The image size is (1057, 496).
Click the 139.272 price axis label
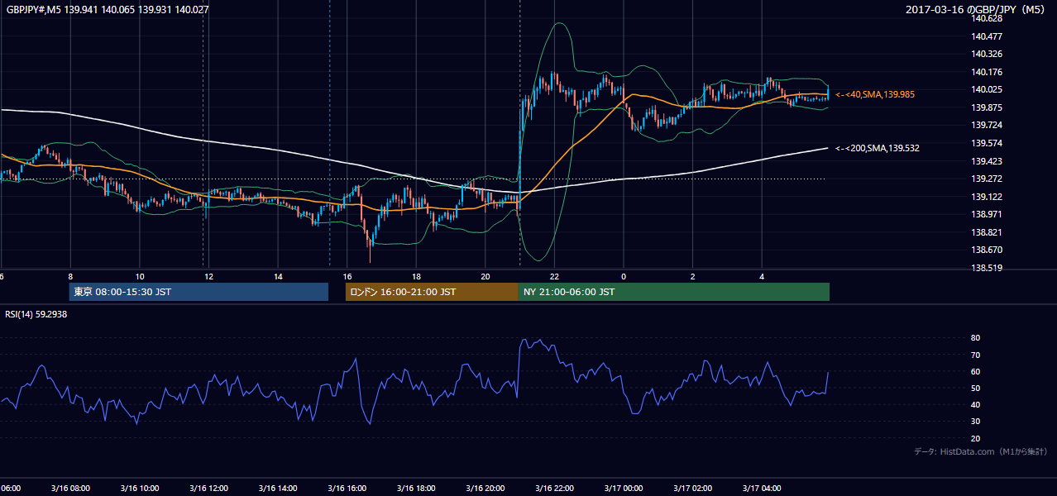click(x=988, y=179)
